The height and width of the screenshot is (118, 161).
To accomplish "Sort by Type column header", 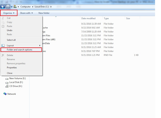I will coord(106,18).
